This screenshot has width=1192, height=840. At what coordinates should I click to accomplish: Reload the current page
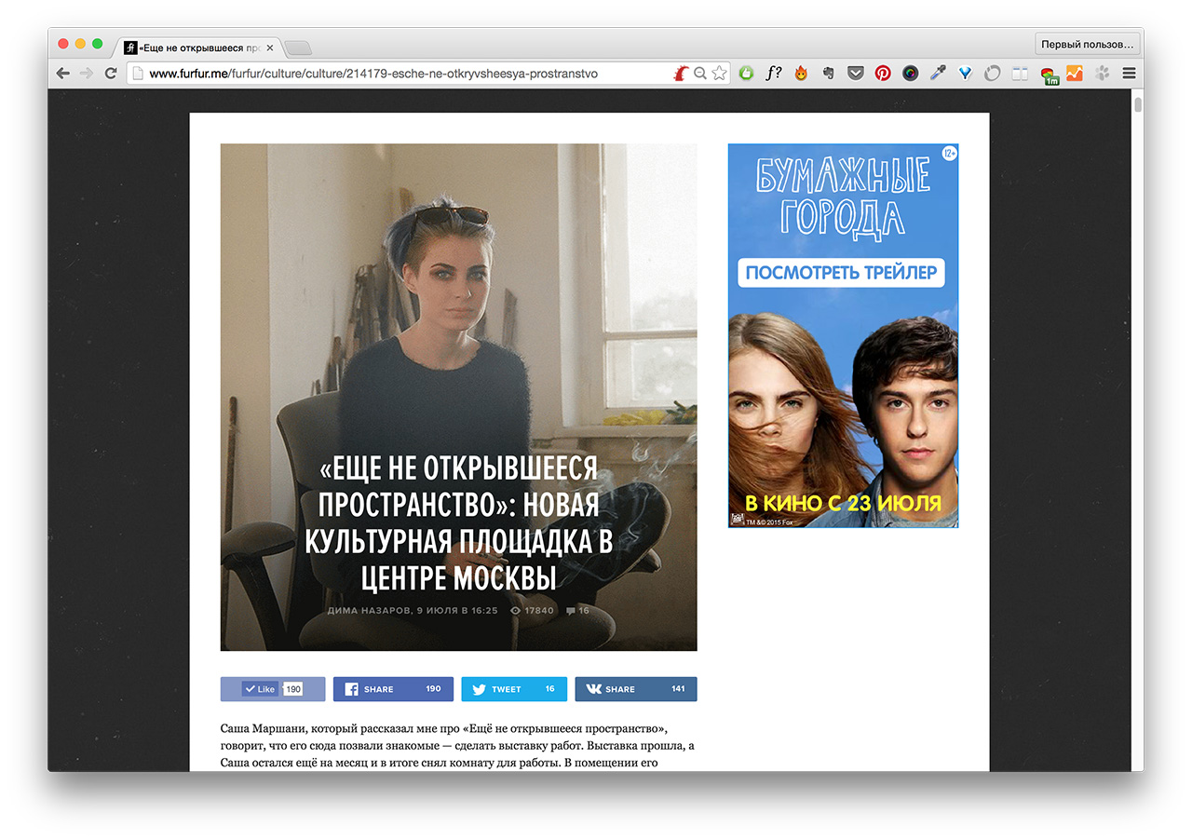pos(111,74)
